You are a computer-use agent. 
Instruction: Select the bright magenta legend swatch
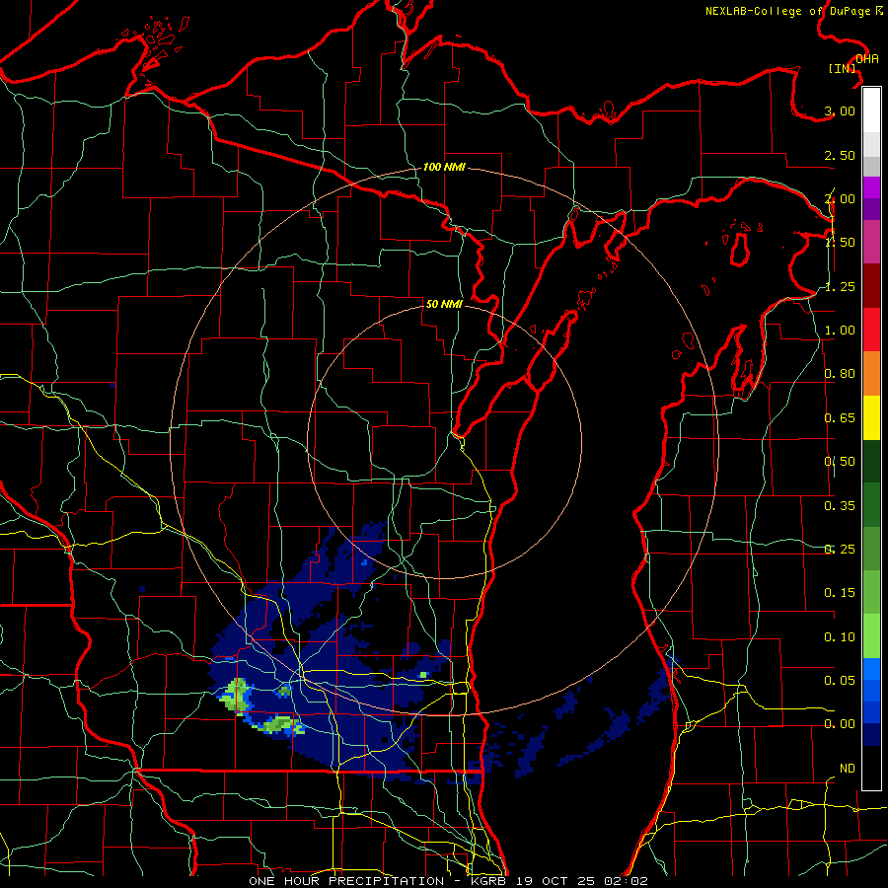pos(871,187)
